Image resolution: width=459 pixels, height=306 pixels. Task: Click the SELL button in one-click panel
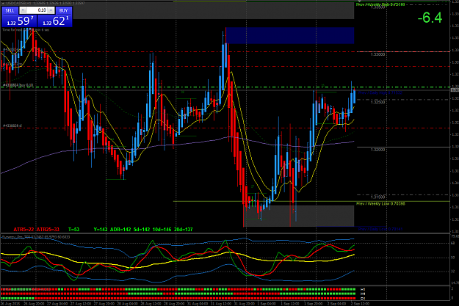click(x=10, y=10)
